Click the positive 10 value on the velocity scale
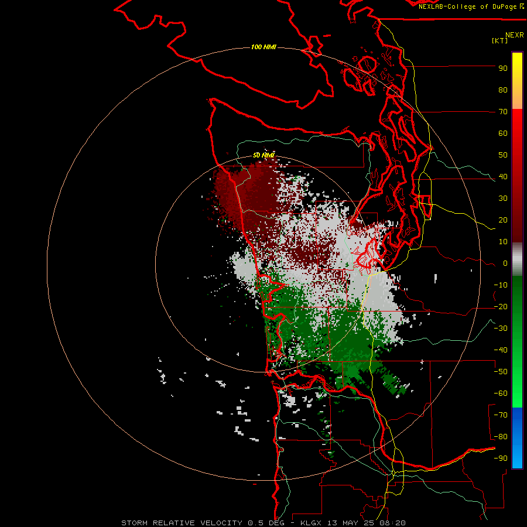 [503, 242]
